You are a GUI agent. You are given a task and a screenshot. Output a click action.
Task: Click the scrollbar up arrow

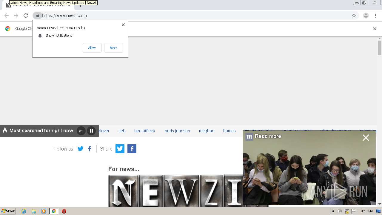380,39
